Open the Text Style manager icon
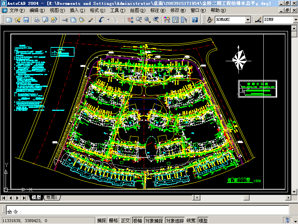The image size is (298, 224). point(210,20)
